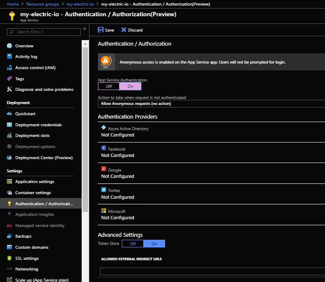Image resolution: width=325 pixels, height=282 pixels.
Task: Click the Quickstart cloud icon
Action: (x=9, y=113)
